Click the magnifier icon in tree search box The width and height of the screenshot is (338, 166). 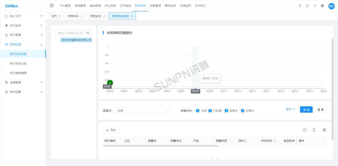tap(88, 33)
